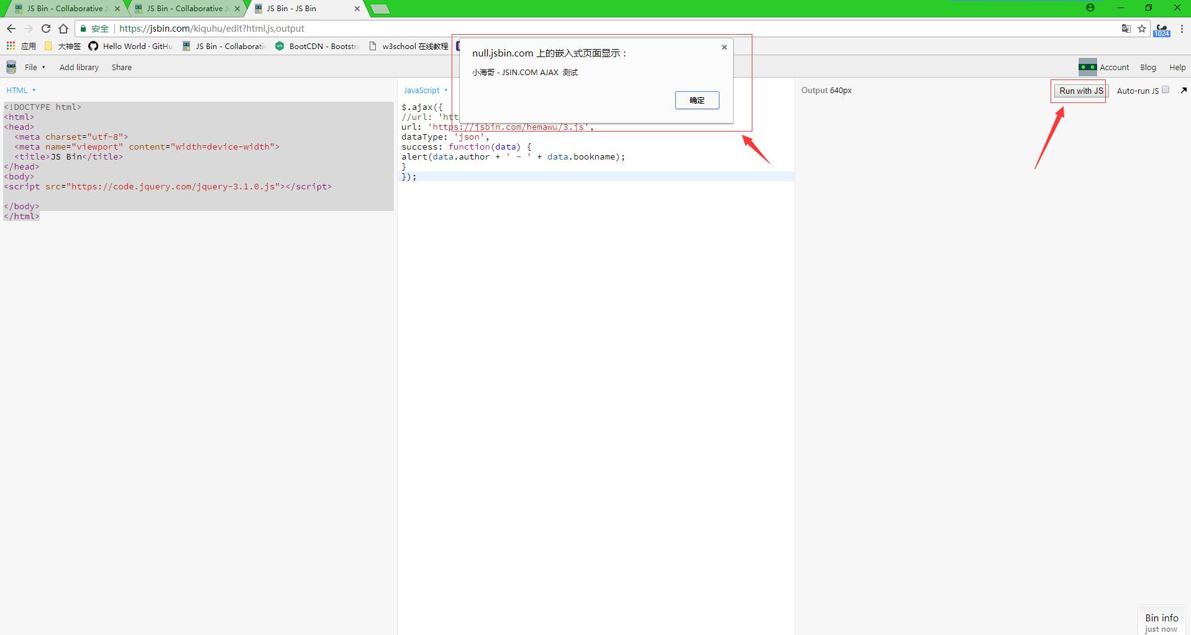Confirm the alert with 确定 button
Screen dimensions: 1191x635
tap(697, 101)
